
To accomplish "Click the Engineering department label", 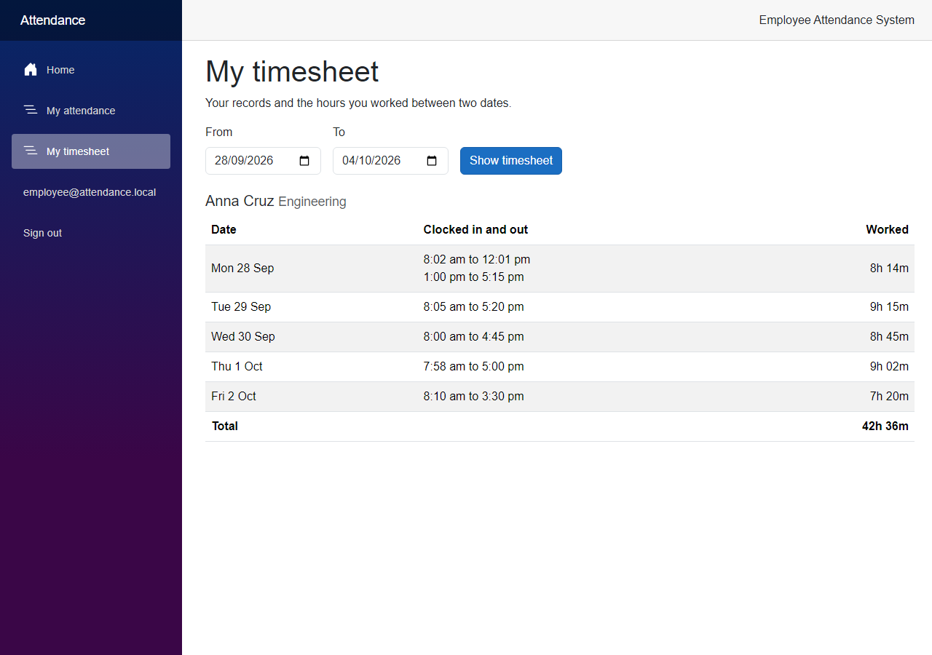I will tap(312, 202).
